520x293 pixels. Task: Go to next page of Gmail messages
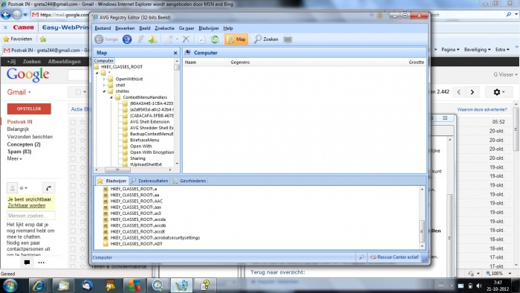472,92
